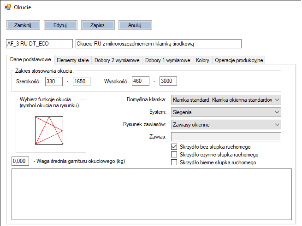The width and height of the screenshot is (302, 226).
Task: Expand the Domyślna klamka dropdown
Action: pos(226,100)
